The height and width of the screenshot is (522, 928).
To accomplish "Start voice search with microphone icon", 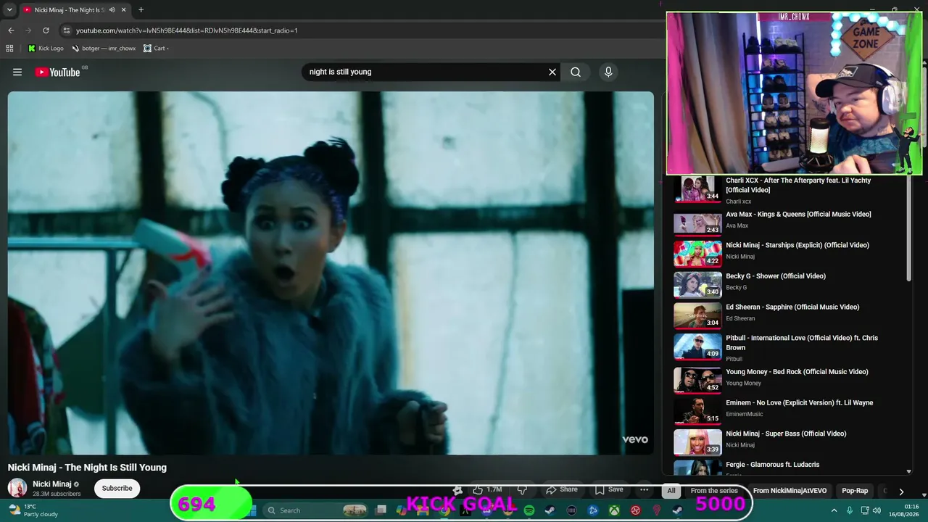I will [x=608, y=72].
